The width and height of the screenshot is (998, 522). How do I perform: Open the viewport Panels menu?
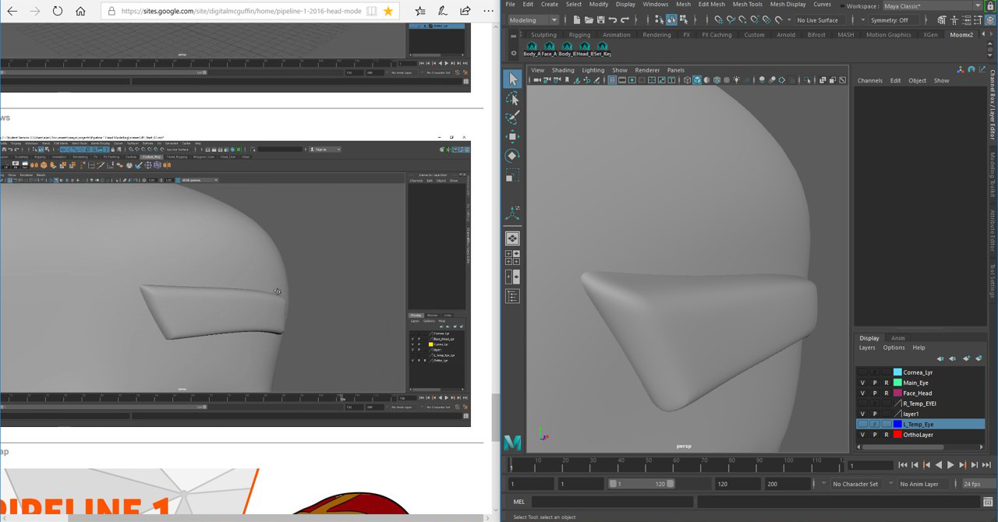[676, 70]
